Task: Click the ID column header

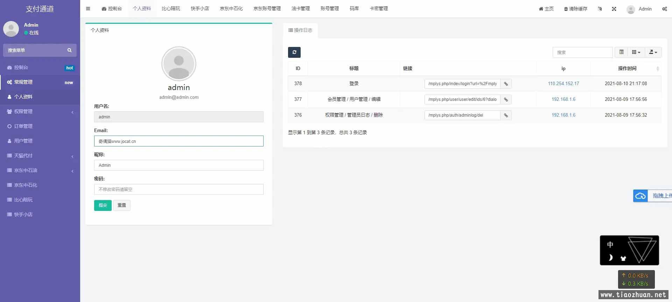Action: pos(298,68)
